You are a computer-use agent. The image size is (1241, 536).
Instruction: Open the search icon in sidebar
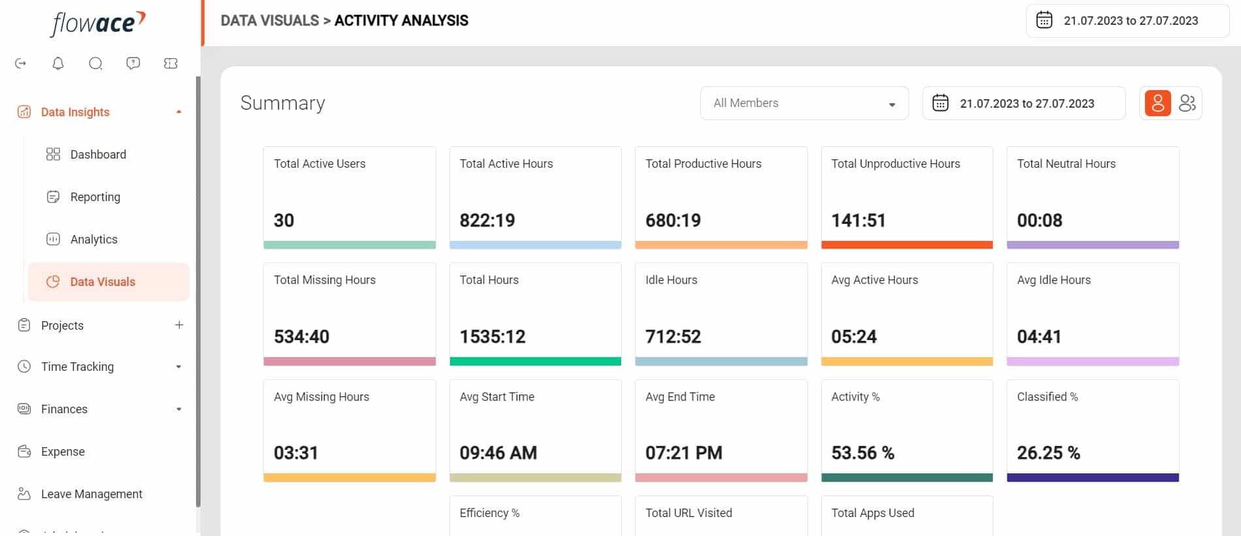pyautogui.click(x=95, y=63)
